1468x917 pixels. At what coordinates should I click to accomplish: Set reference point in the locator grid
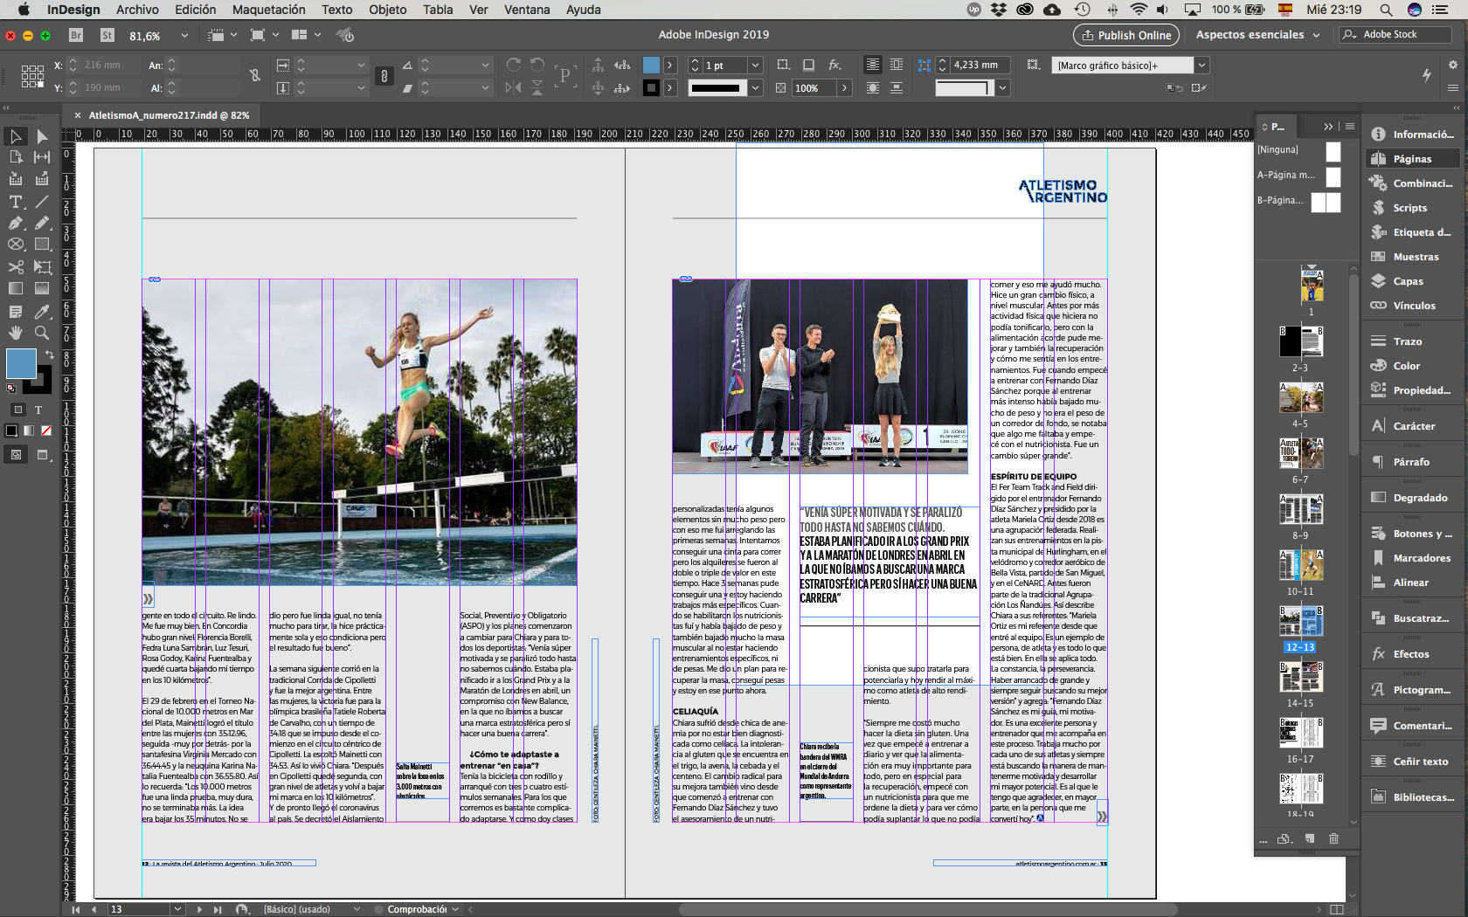pyautogui.click(x=32, y=76)
